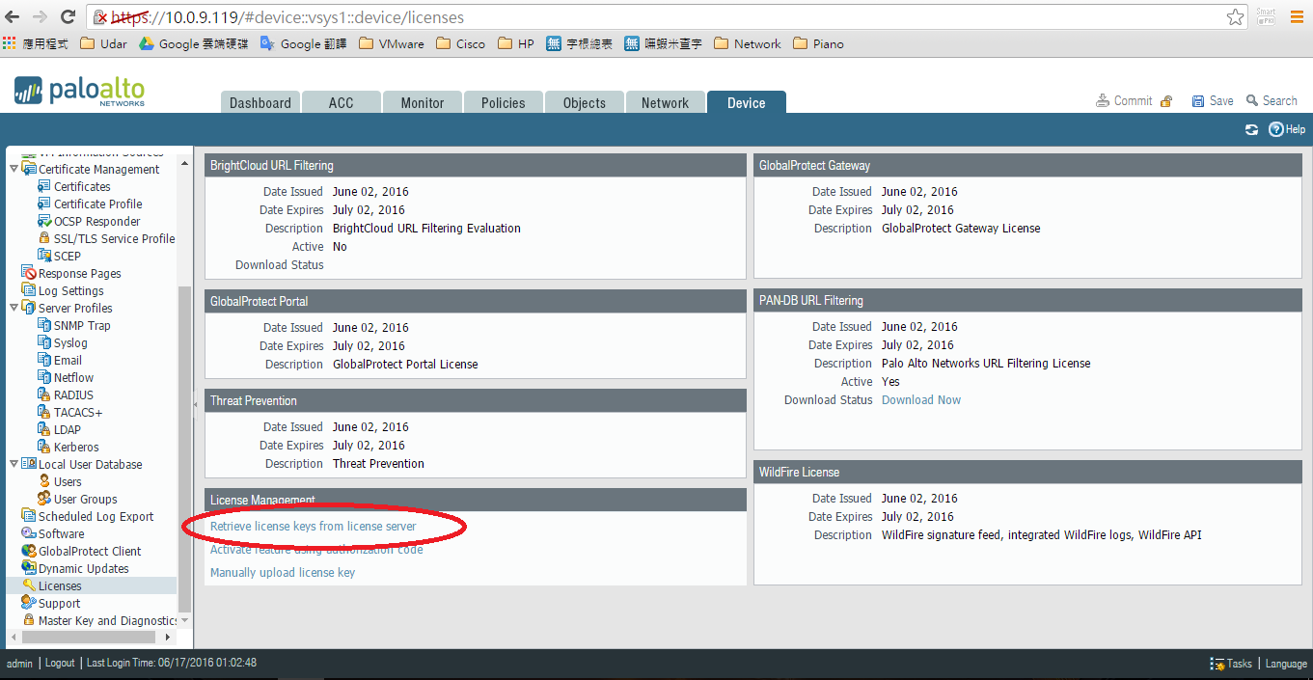Select Master Key and Diagnostics lock icon
1313x680 pixels.
tap(29, 620)
